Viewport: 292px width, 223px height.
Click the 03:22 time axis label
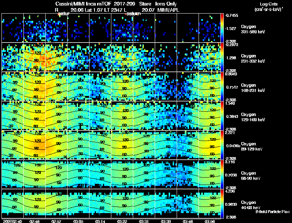(122, 221)
